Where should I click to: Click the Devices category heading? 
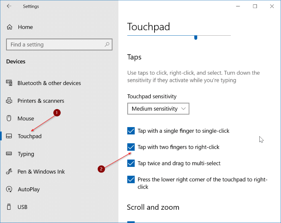click(16, 61)
